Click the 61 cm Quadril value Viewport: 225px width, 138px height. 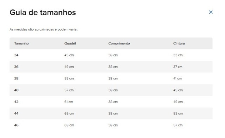[x=69, y=102]
